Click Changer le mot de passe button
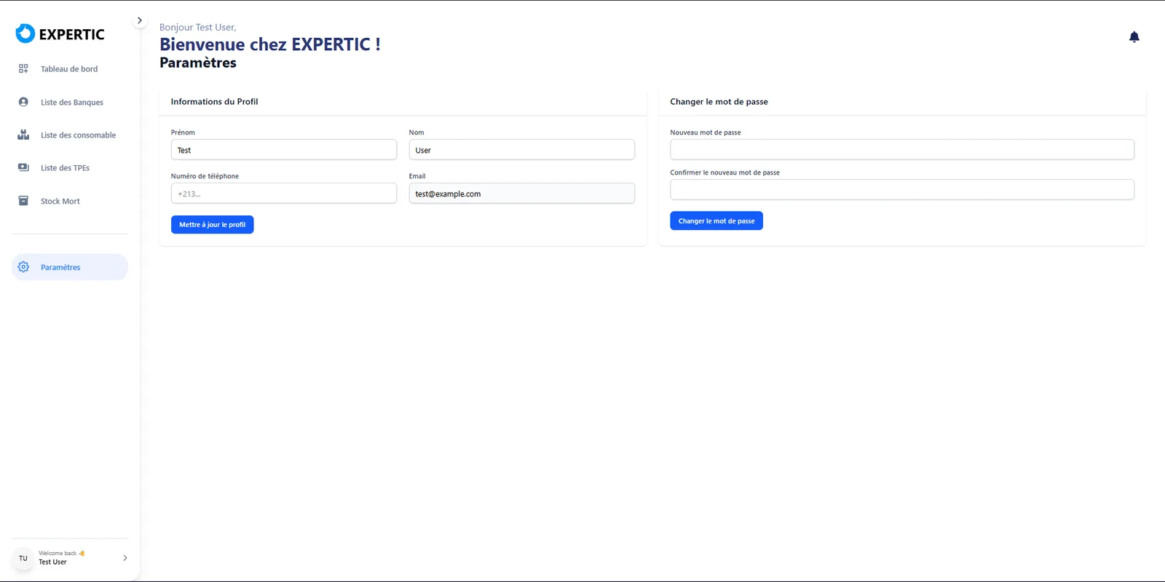This screenshot has width=1165, height=582. (716, 221)
